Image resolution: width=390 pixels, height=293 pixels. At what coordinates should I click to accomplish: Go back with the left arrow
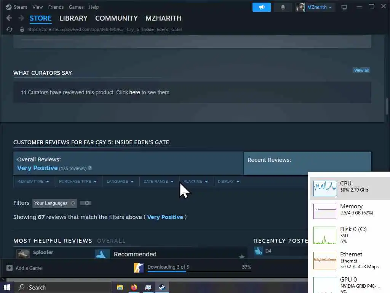coord(9,18)
